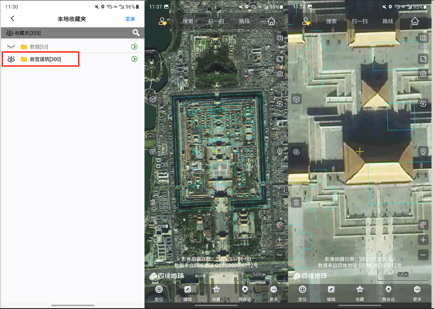Show the hidden 数据 folder via eye icon
The height and width of the screenshot is (309, 434).
[x=12, y=47]
